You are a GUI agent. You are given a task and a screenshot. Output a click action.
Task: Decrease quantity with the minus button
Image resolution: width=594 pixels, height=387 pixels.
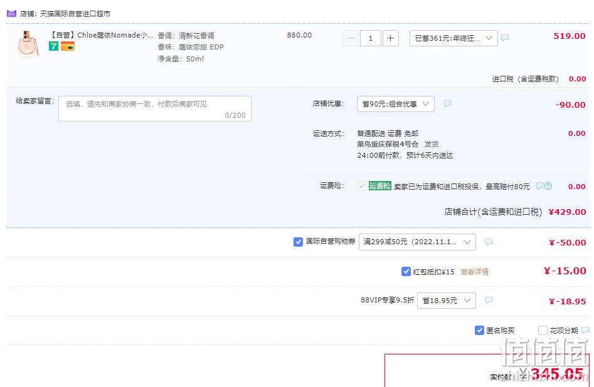pyautogui.click(x=351, y=38)
